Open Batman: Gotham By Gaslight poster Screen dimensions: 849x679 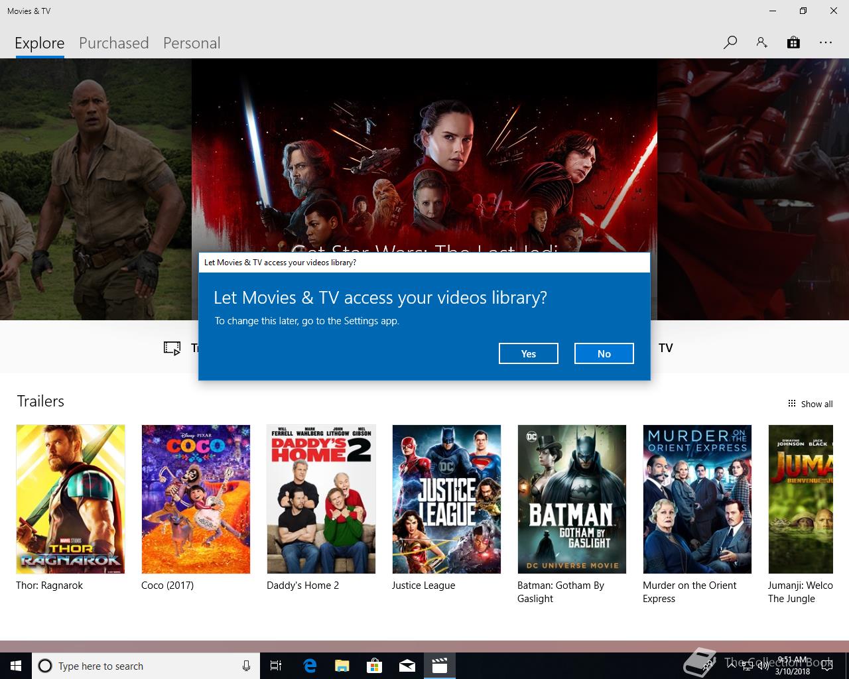[x=572, y=499]
